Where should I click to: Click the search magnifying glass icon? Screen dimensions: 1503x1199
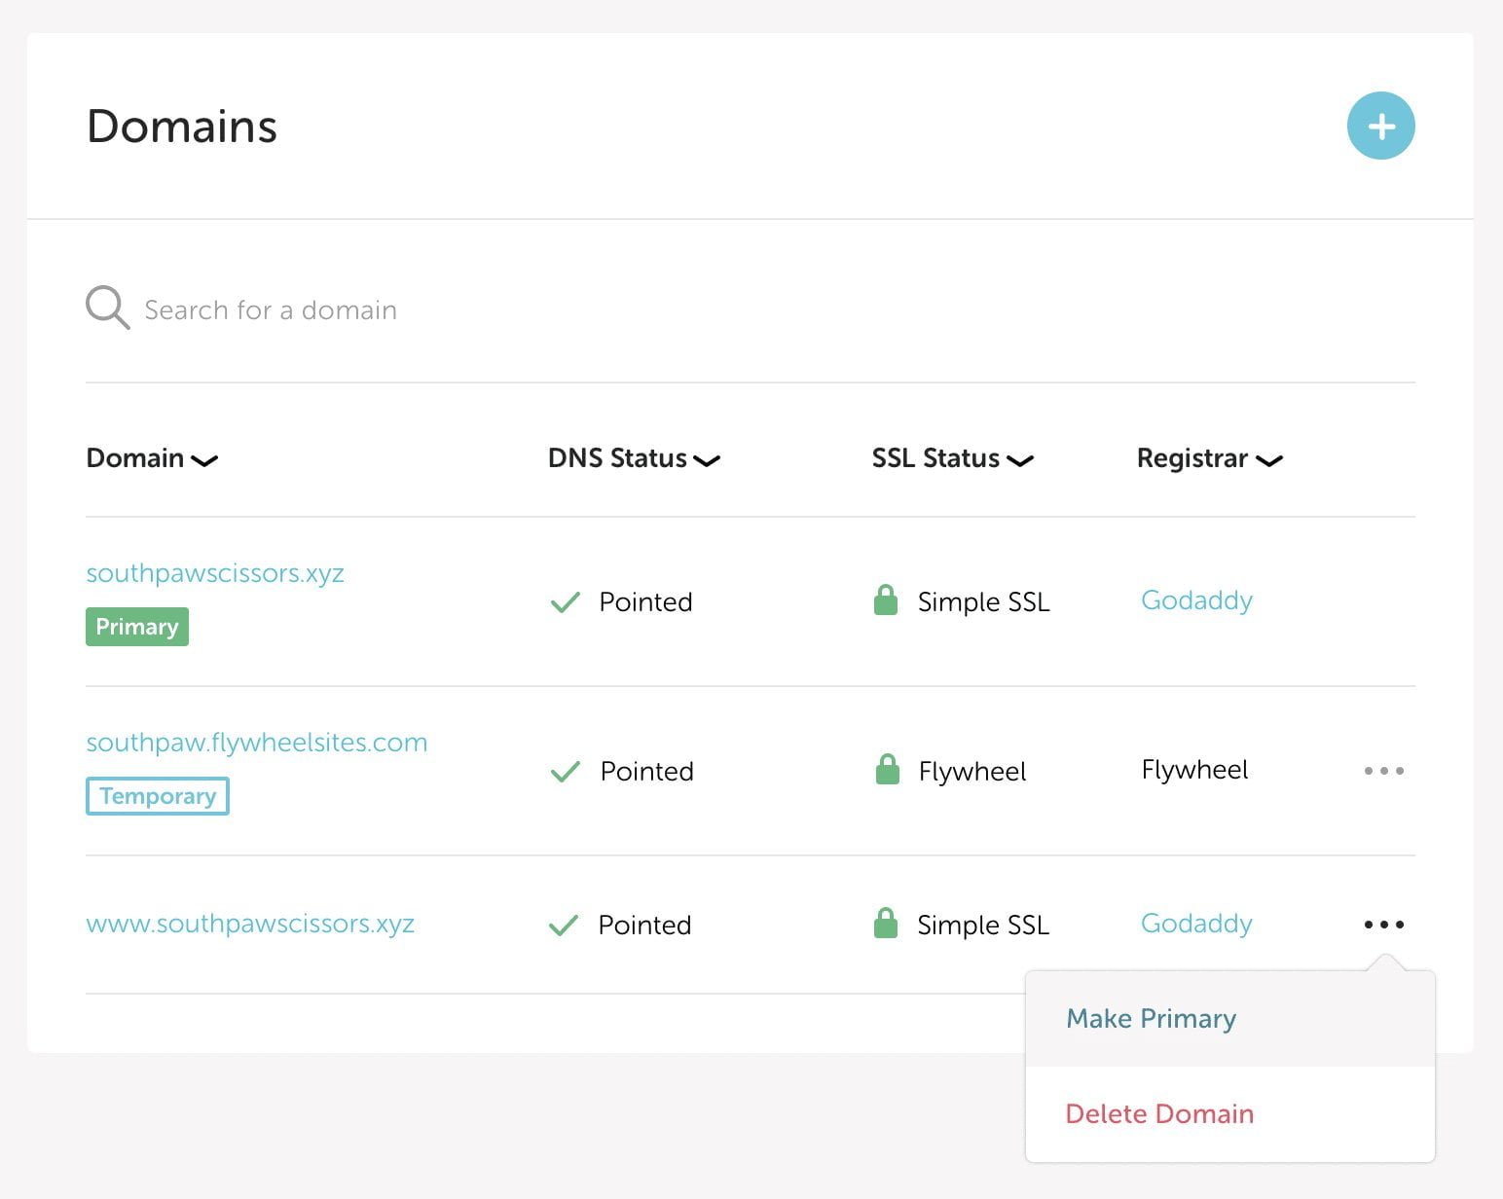[106, 308]
